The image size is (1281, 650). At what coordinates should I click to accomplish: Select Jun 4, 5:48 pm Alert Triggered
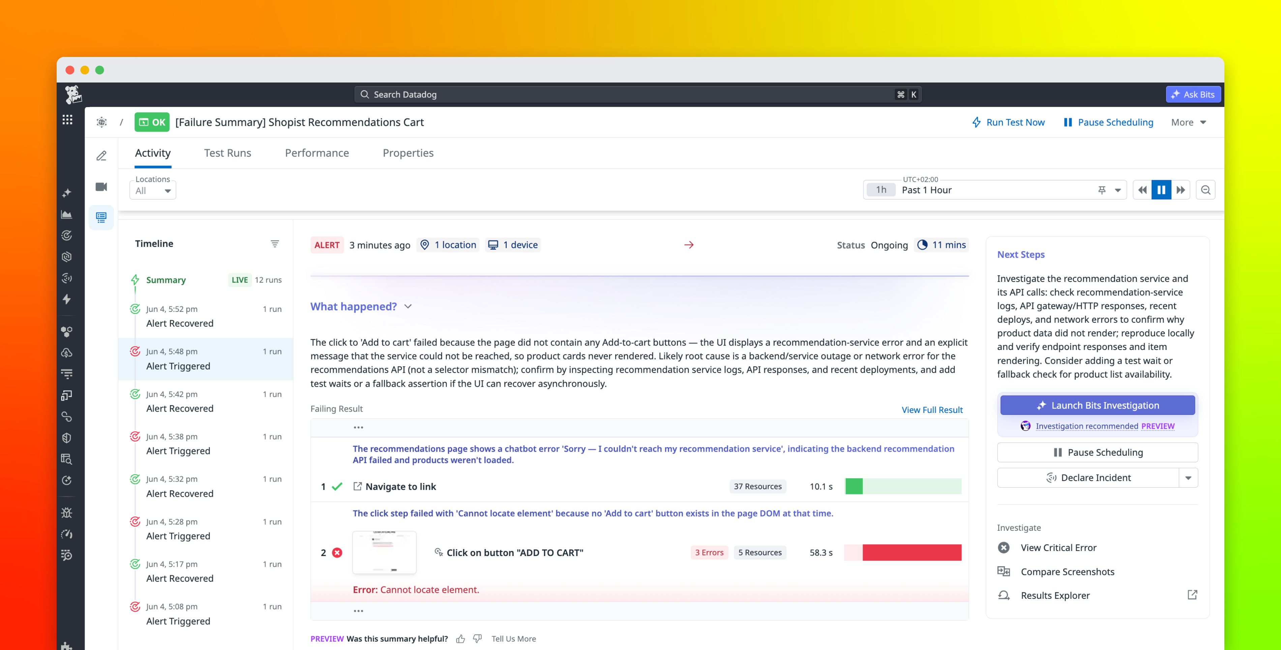coord(205,359)
